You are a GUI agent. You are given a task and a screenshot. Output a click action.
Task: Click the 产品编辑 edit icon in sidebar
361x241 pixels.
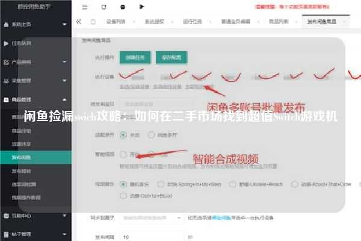6,62
